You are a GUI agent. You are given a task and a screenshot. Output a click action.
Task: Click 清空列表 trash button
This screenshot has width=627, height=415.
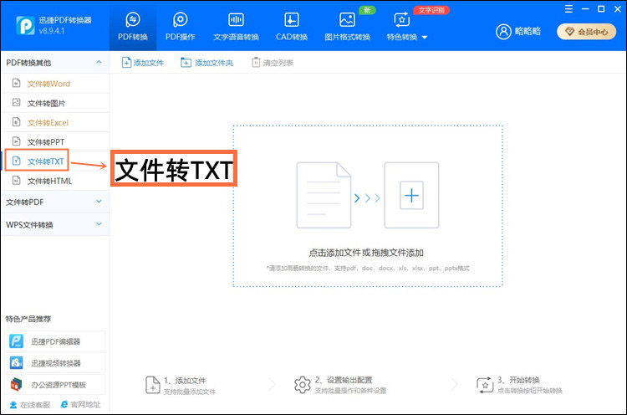click(273, 63)
